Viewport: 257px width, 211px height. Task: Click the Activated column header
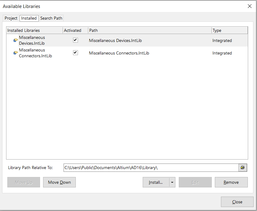(x=75, y=30)
